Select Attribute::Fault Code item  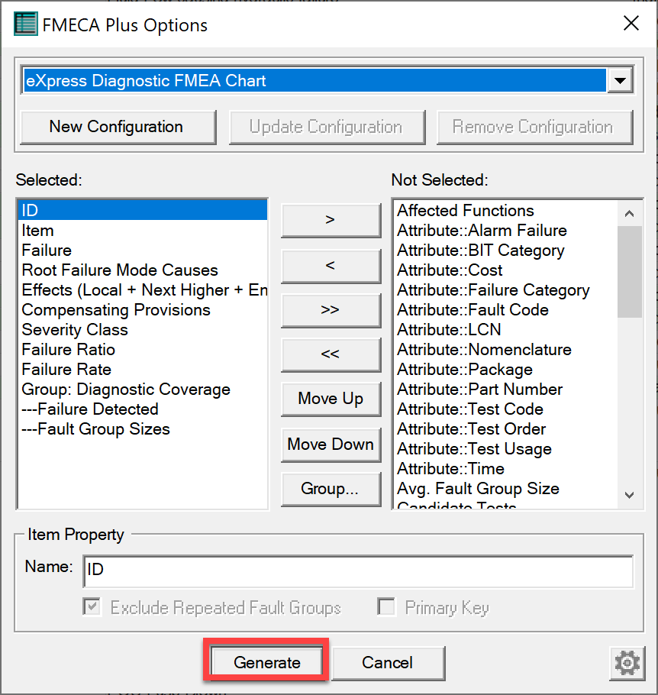[505, 310]
